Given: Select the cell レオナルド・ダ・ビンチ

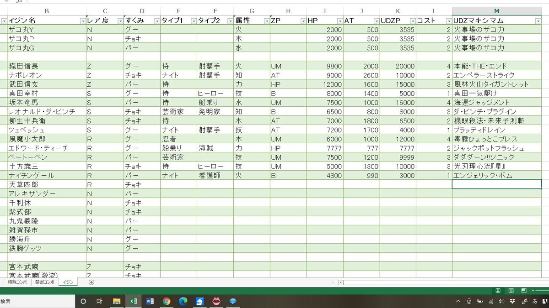Looking at the screenshot, I should pyautogui.click(x=46, y=112).
